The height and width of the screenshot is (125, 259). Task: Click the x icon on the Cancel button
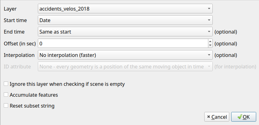[x=209, y=117]
